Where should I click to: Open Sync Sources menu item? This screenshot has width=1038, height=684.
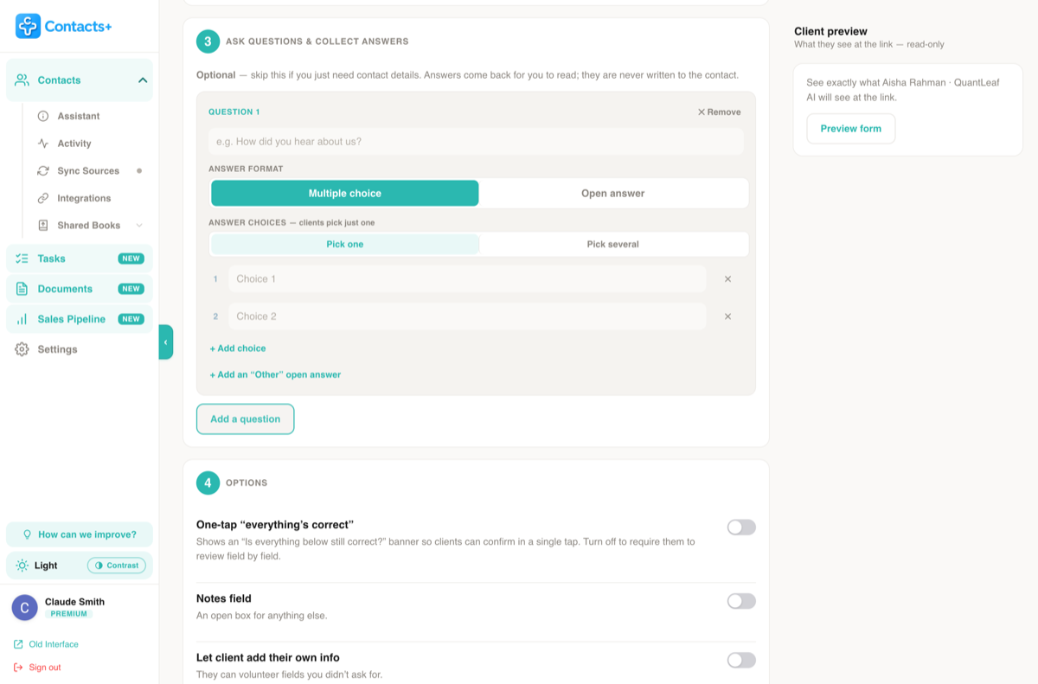click(88, 171)
